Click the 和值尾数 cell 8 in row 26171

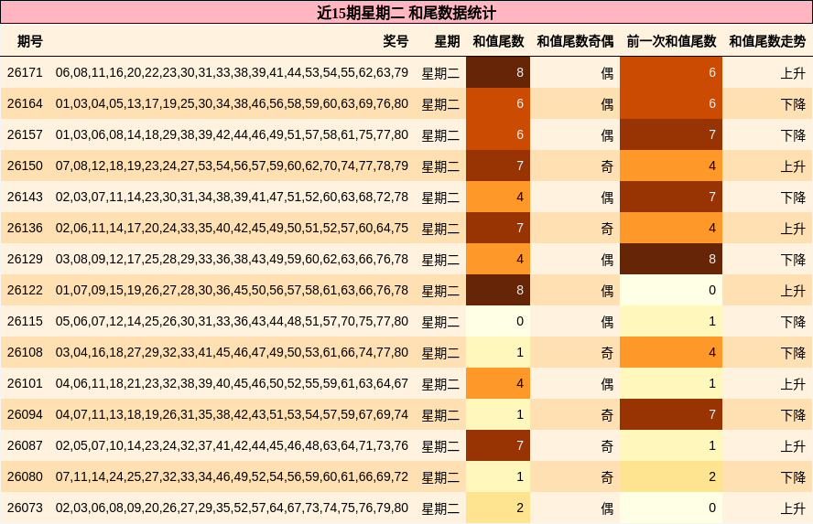point(498,72)
